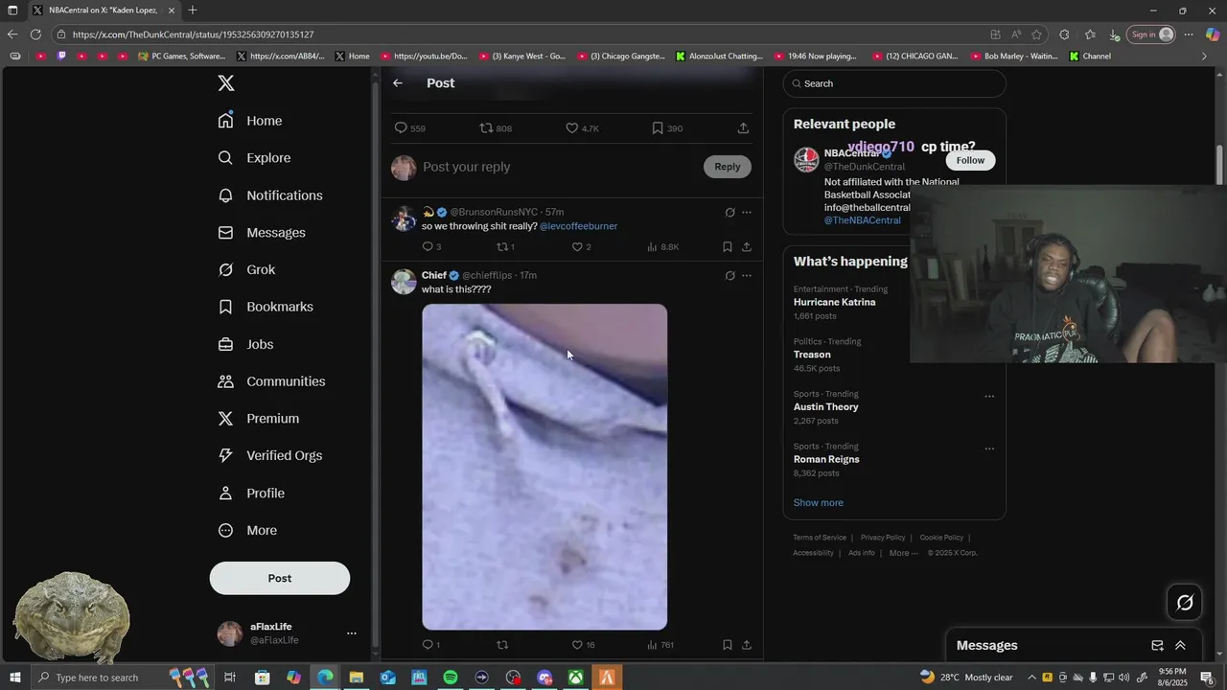Compose new message in Messages drawer

1157,646
